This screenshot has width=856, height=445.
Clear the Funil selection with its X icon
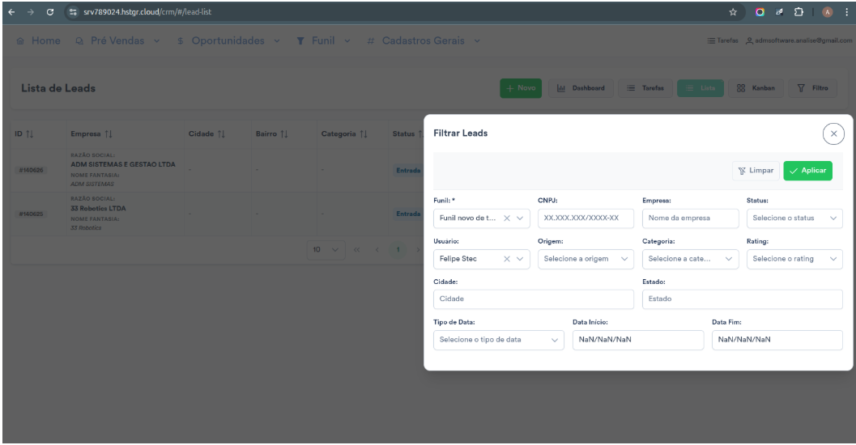(x=506, y=218)
